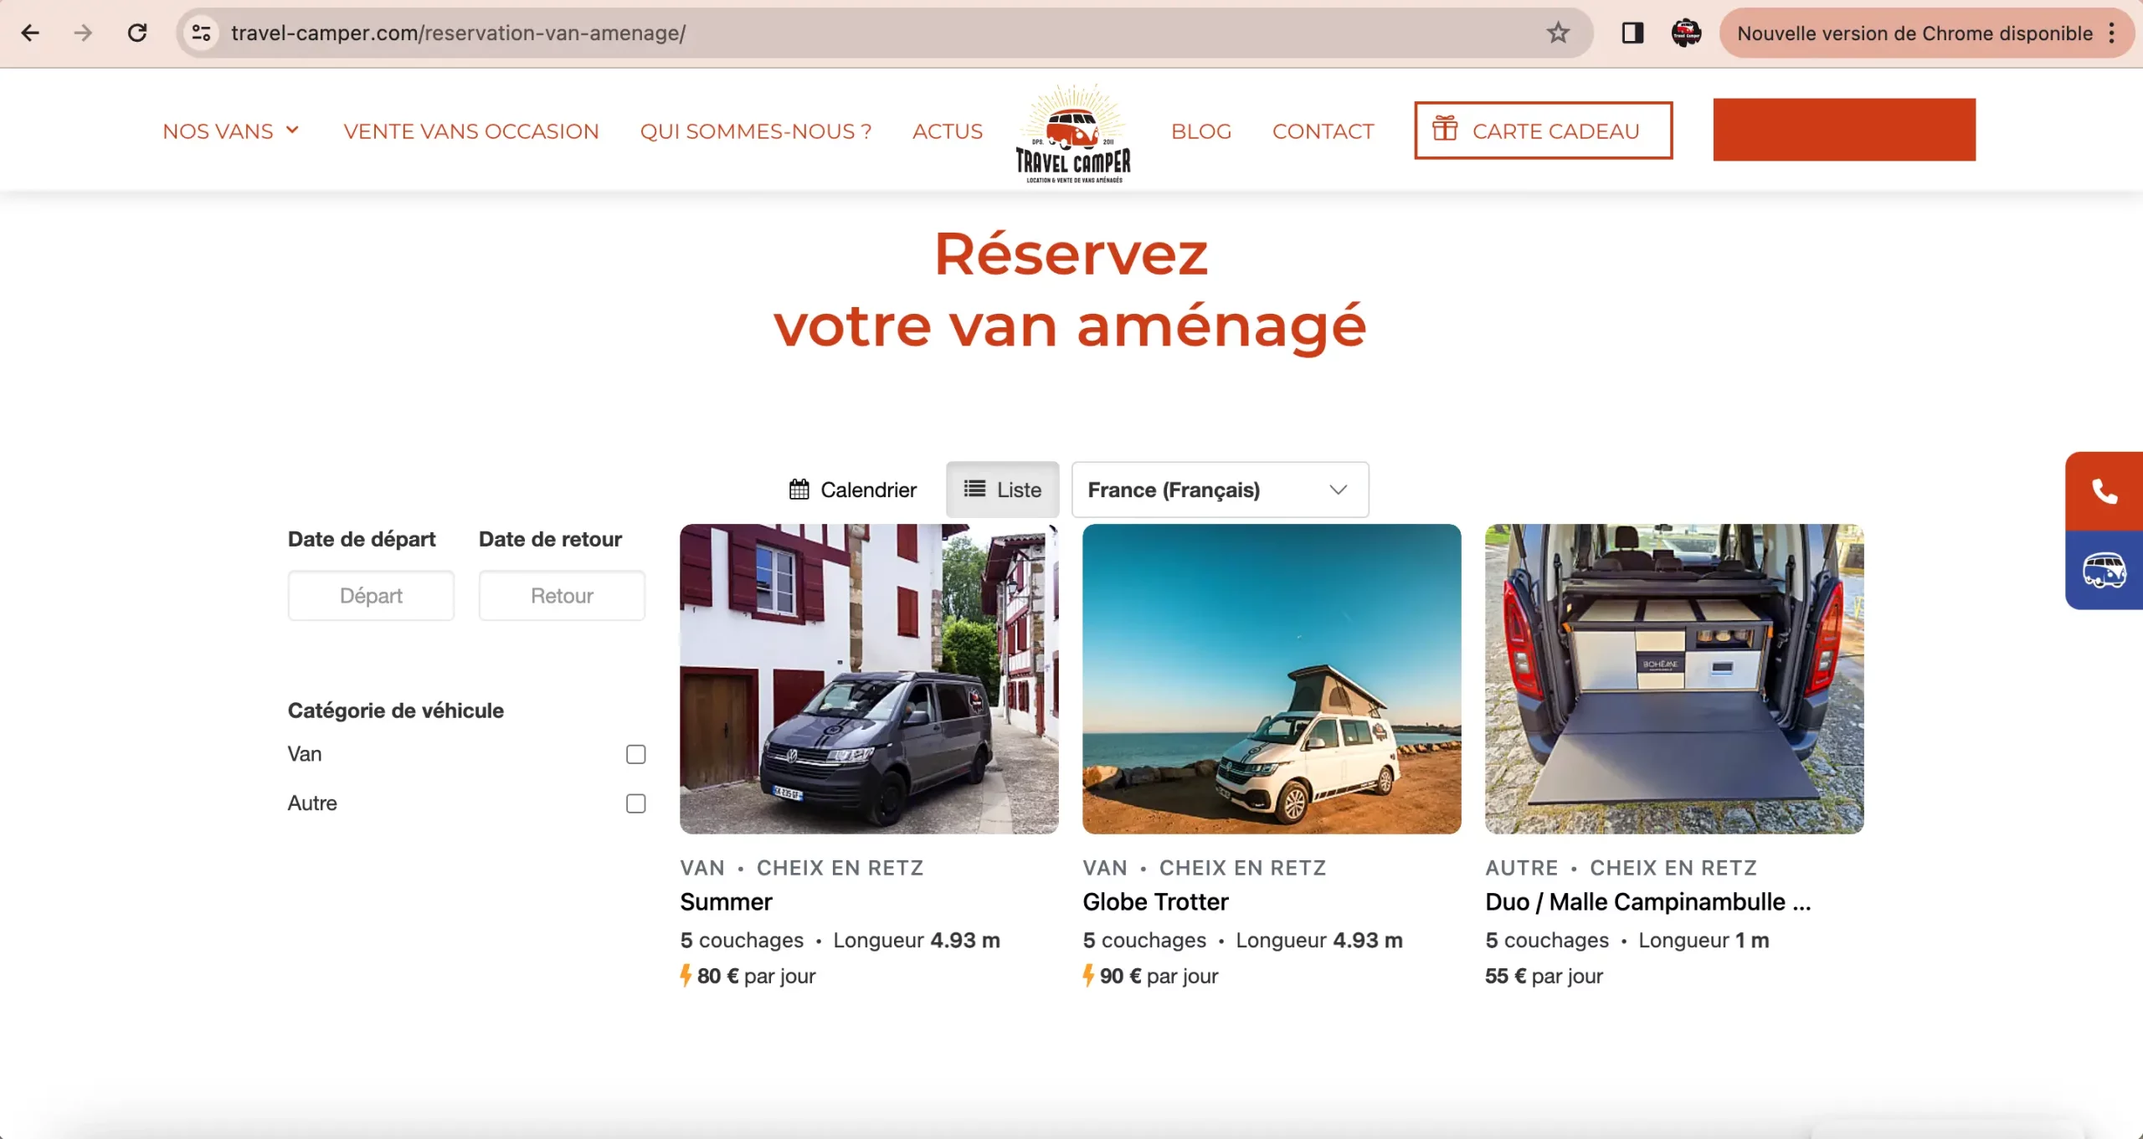Open the browser side panel icon

(1632, 33)
